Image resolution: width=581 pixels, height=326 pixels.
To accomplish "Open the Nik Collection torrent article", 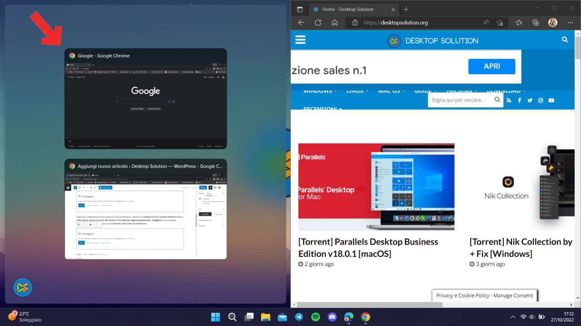I will pos(521,248).
